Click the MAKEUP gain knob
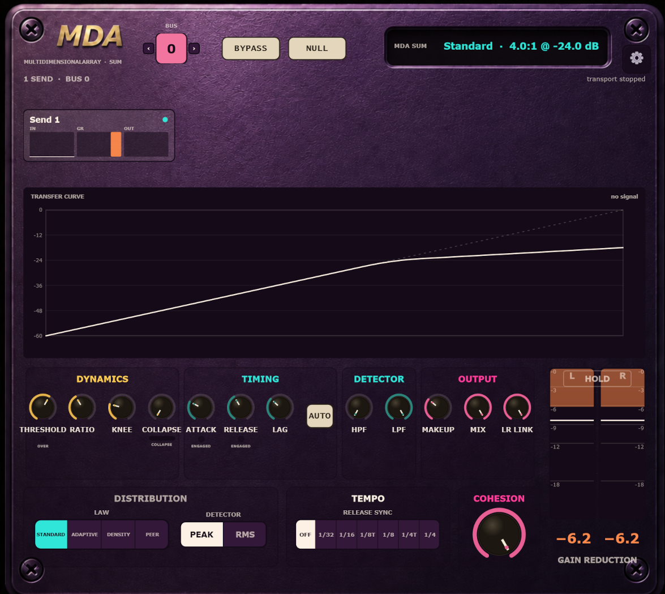Screen dimensions: 665x594 tap(437, 407)
